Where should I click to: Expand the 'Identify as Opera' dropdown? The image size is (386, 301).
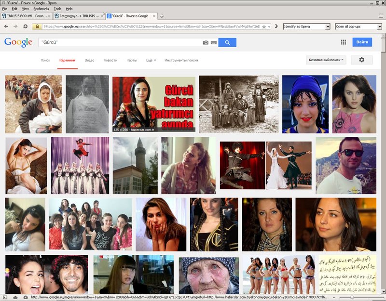point(328,26)
